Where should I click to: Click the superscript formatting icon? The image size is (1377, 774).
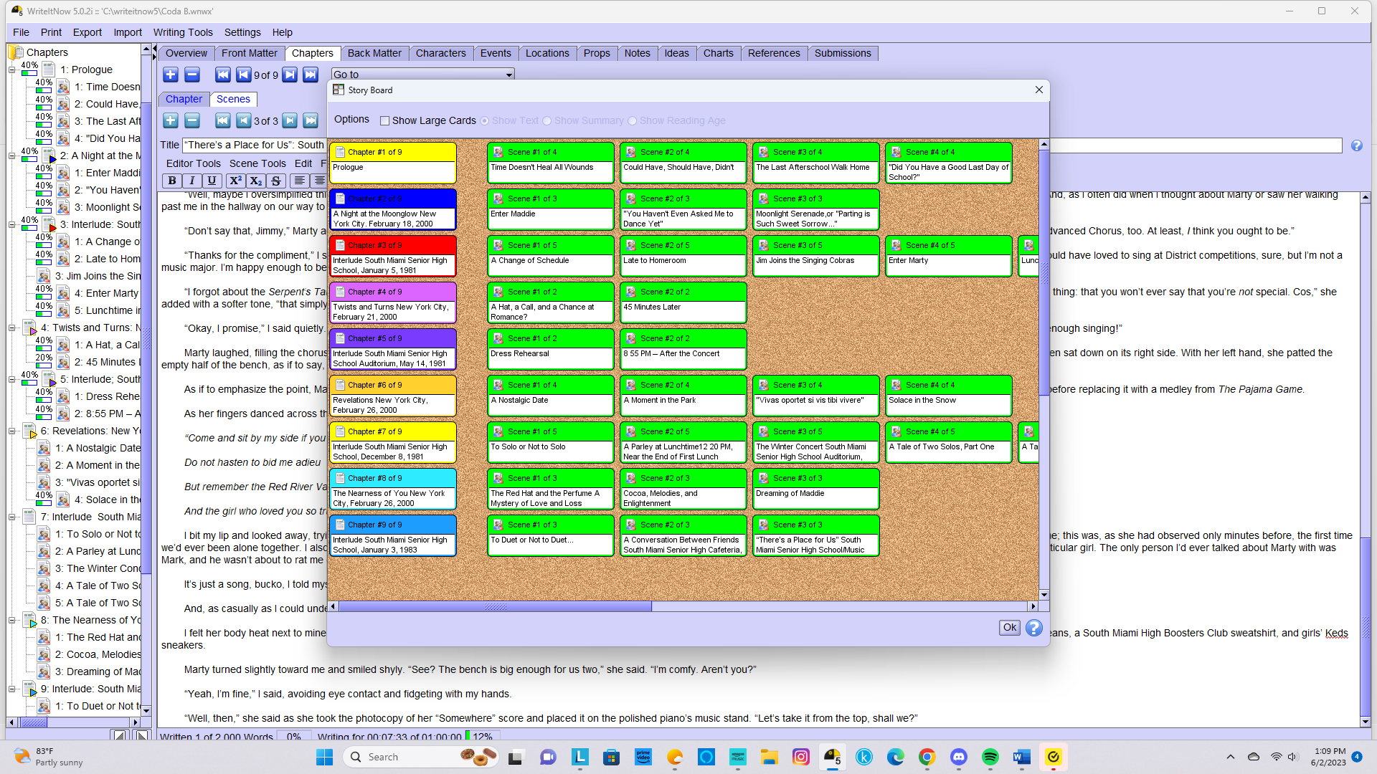pos(235,181)
